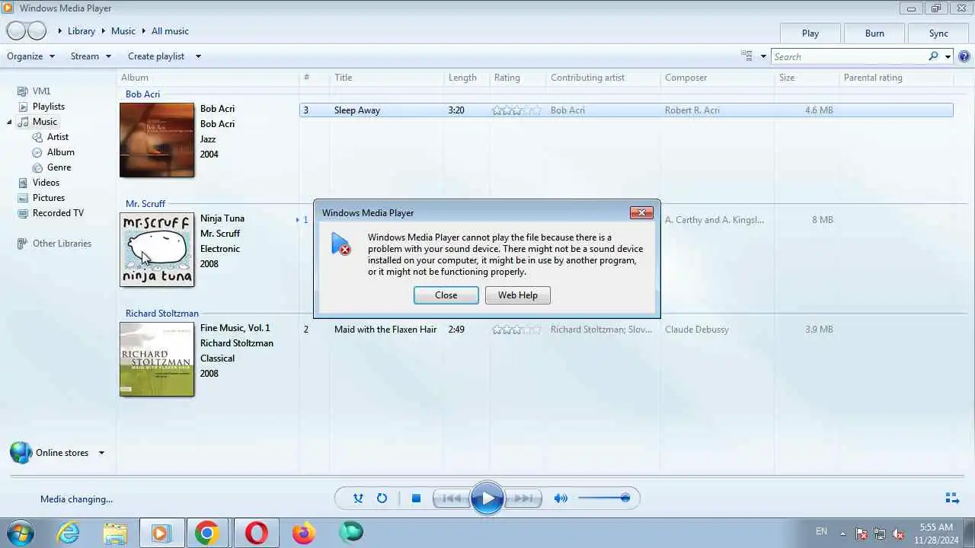The height and width of the screenshot is (548, 975).
Task: Click the Online stores globe icon
Action: 21,453
